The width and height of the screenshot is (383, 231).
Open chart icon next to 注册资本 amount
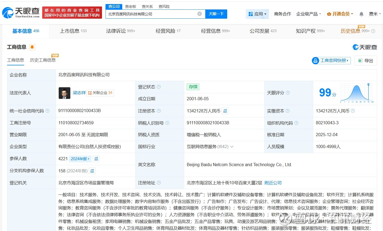[225, 111]
